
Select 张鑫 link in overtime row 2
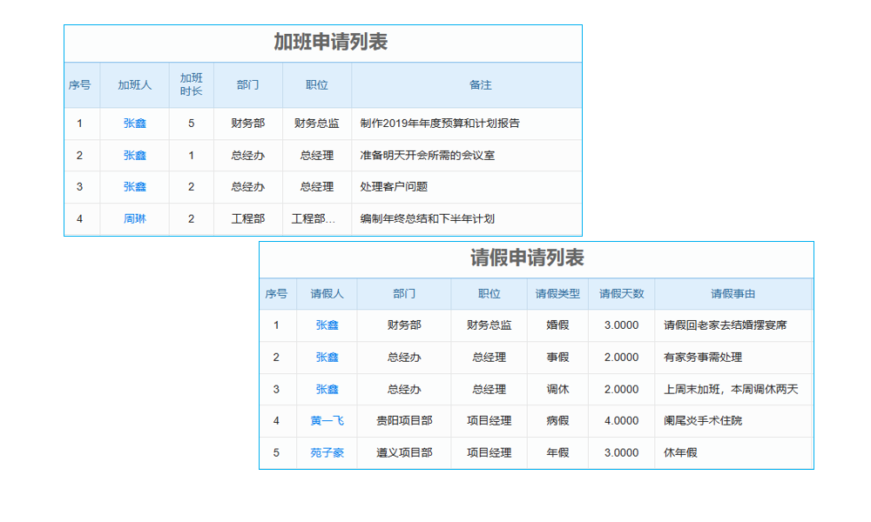(134, 155)
